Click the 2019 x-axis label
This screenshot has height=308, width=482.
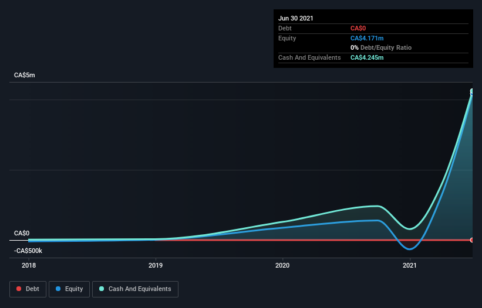pos(156,265)
